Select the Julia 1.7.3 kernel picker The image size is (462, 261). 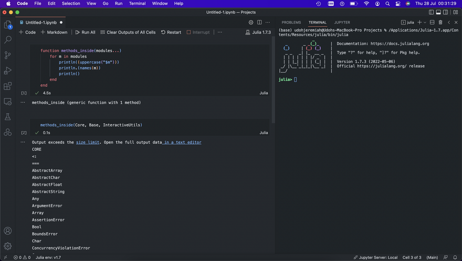tap(258, 32)
